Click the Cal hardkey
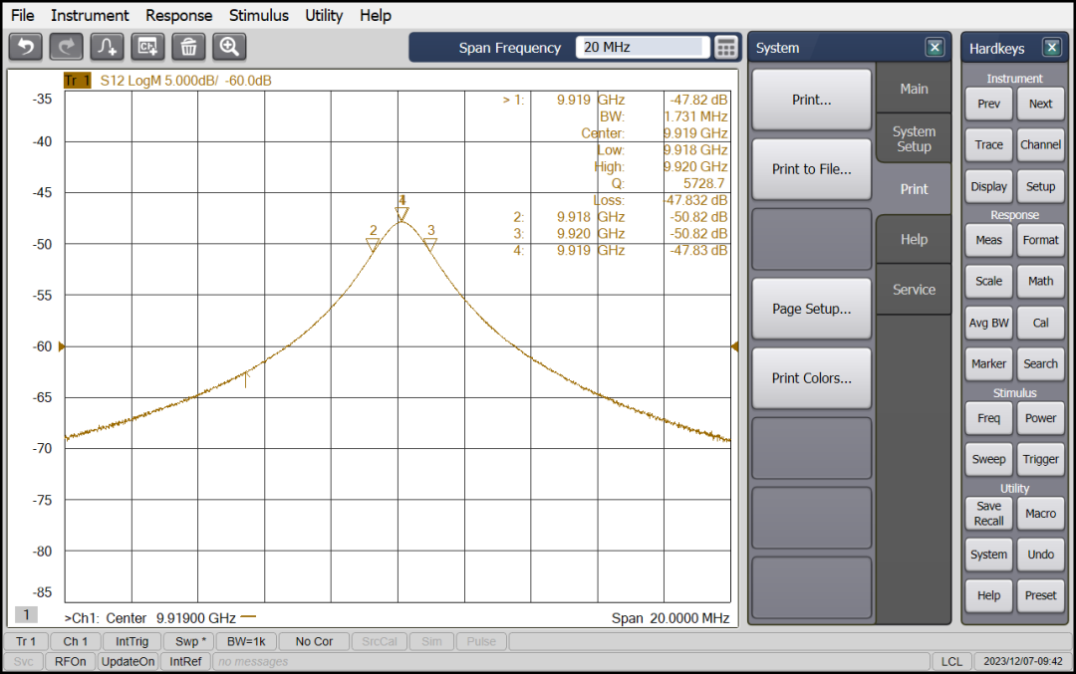1076x674 pixels. [1040, 323]
